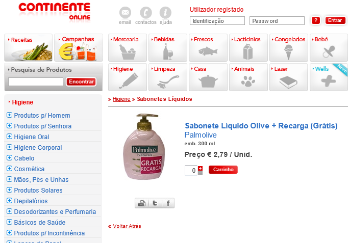Open the Frescos fish category tile
The image size is (349, 243).
click(208, 47)
